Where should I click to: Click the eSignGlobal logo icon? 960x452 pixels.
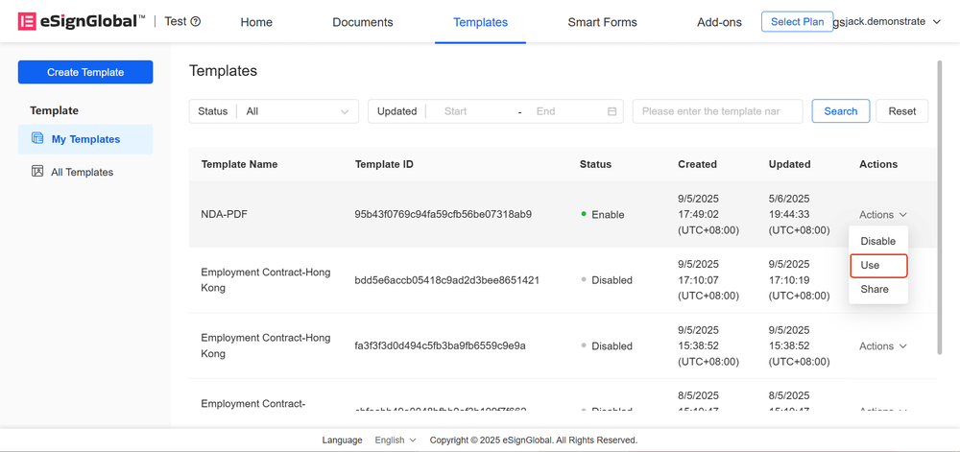27,21
